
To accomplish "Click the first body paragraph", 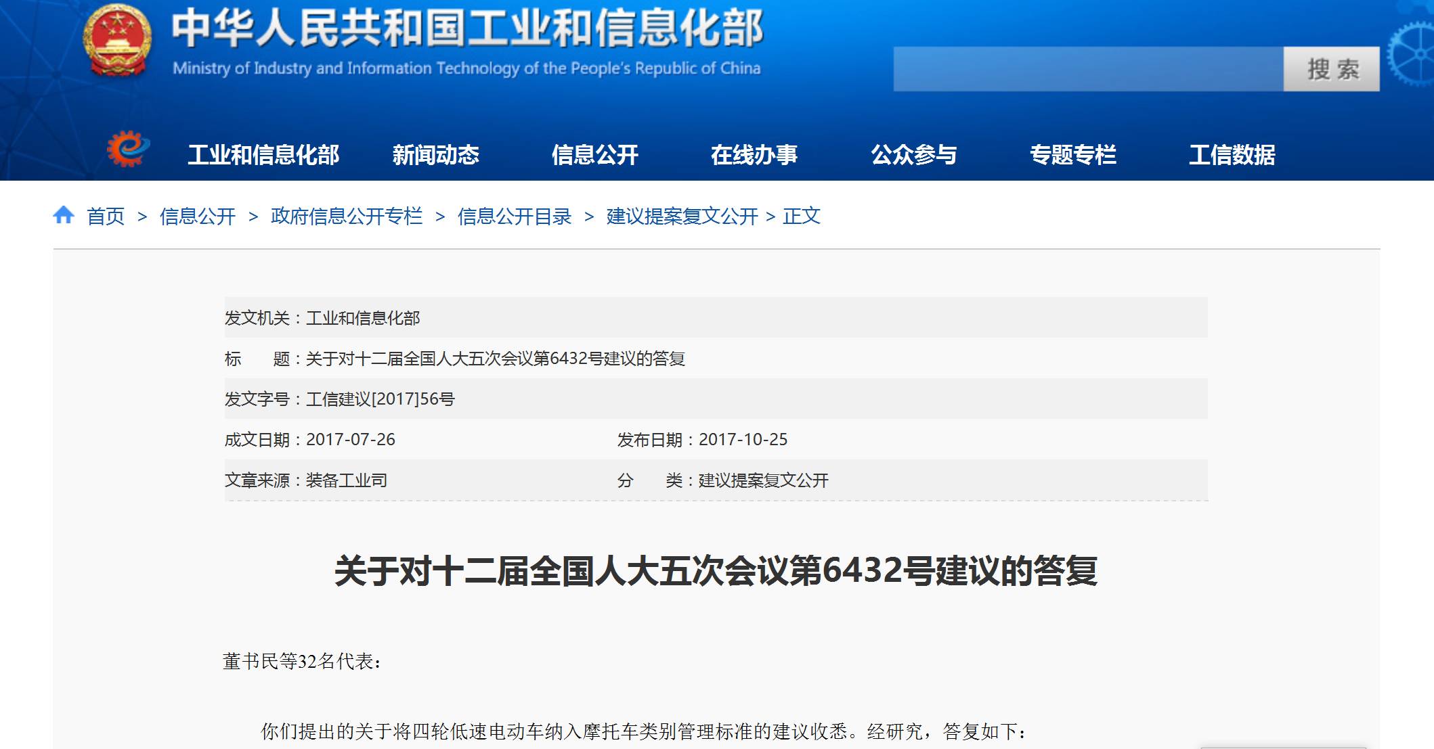I will 643,731.
